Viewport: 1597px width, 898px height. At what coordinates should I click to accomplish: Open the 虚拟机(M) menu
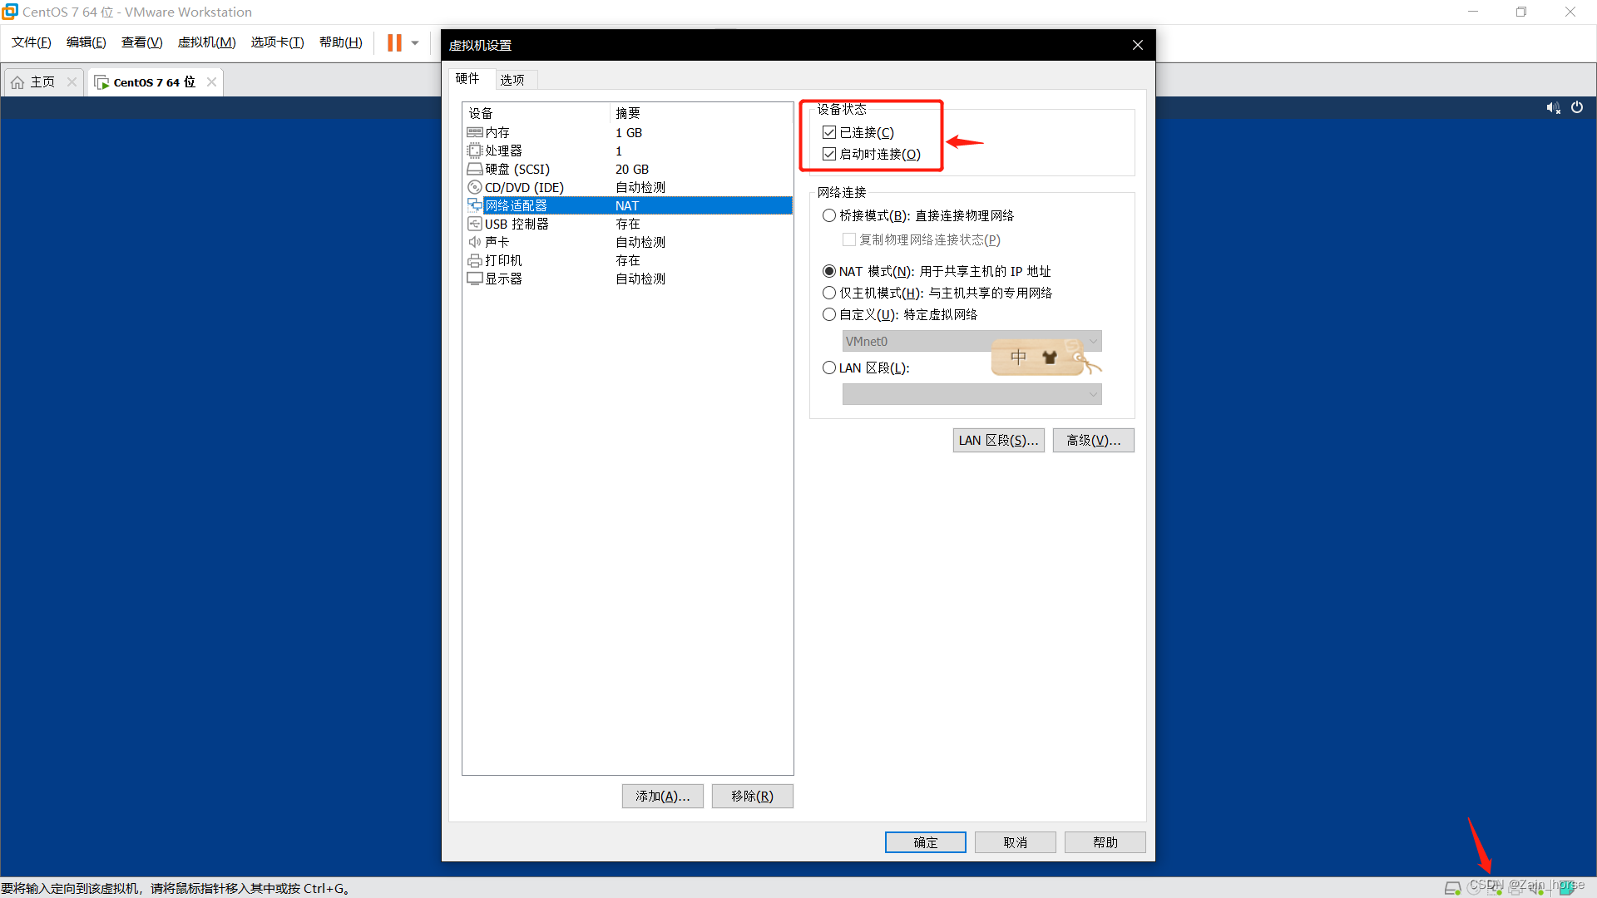[x=206, y=42]
